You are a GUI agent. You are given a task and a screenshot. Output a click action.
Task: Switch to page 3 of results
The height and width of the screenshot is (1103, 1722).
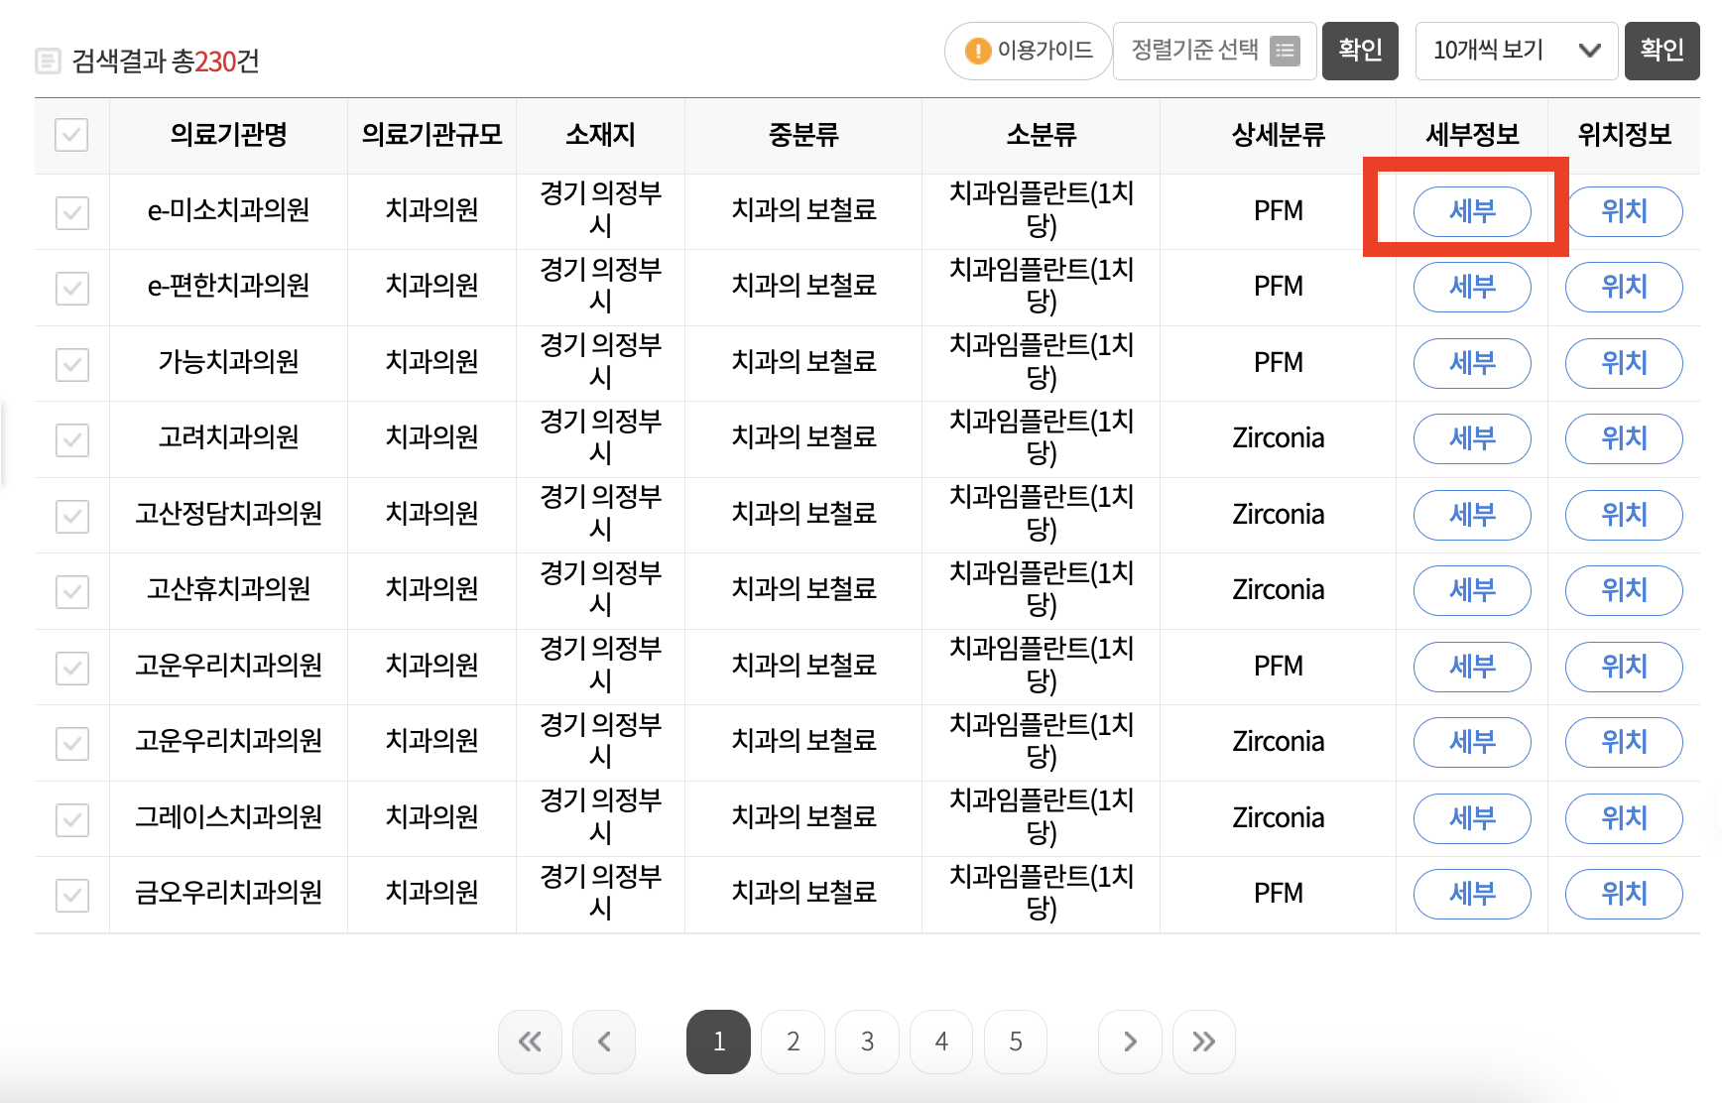point(867,1042)
